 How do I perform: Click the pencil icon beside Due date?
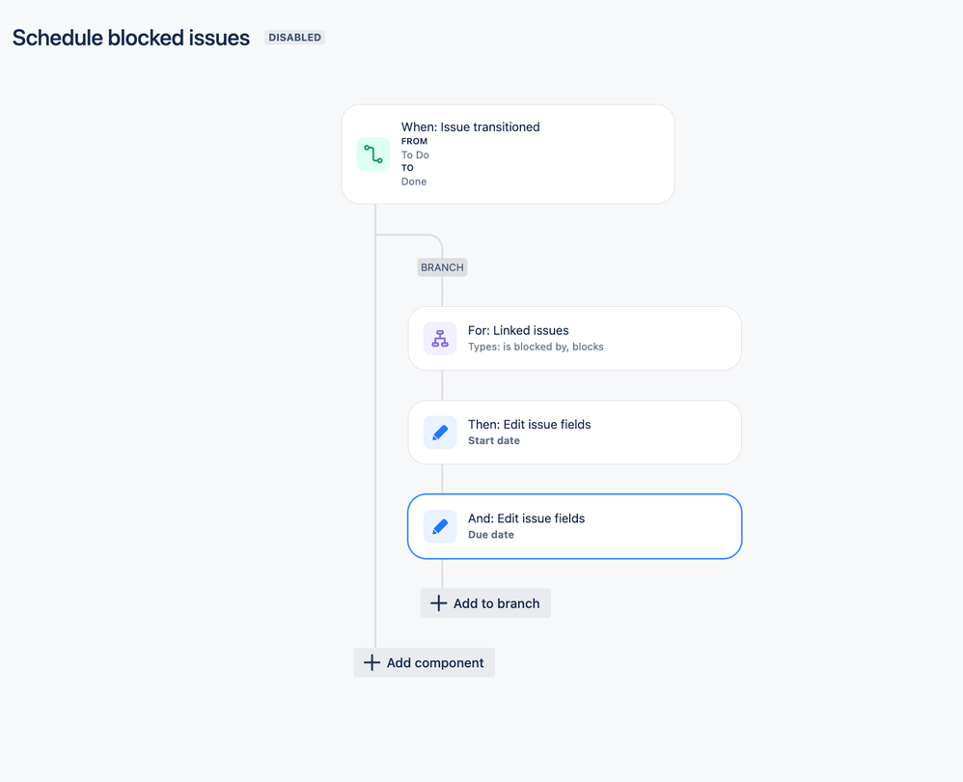(x=440, y=527)
